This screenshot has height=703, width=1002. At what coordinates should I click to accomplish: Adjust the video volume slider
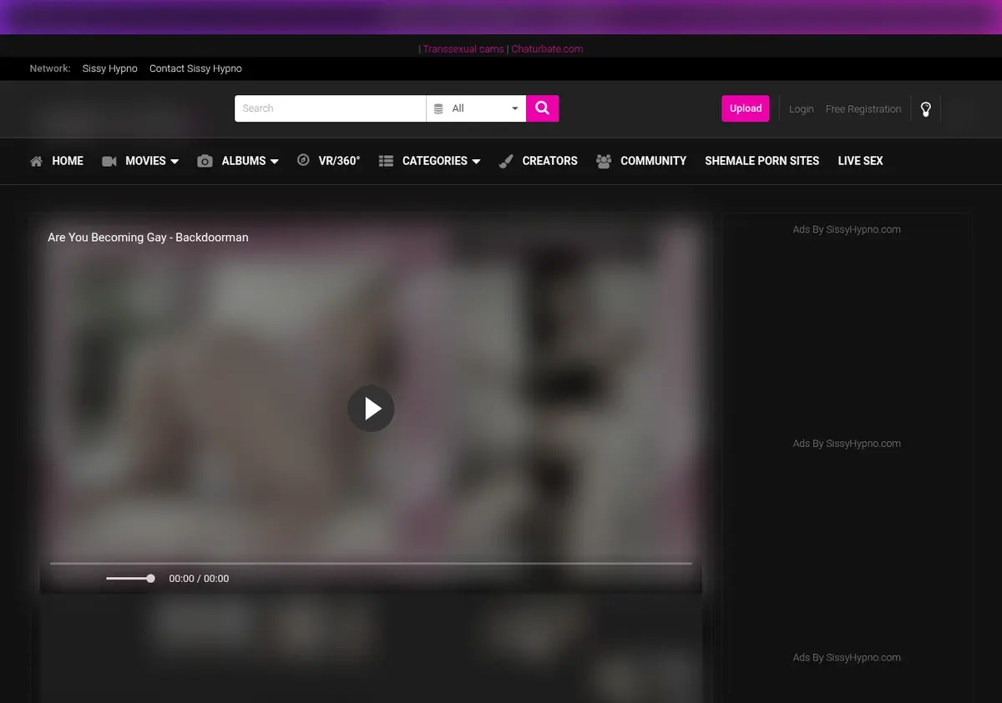click(x=130, y=578)
